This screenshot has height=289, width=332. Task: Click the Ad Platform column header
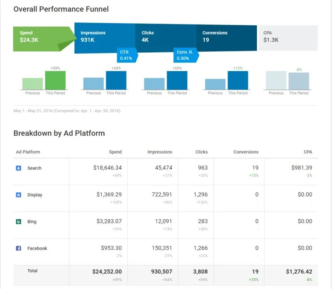pos(27,152)
